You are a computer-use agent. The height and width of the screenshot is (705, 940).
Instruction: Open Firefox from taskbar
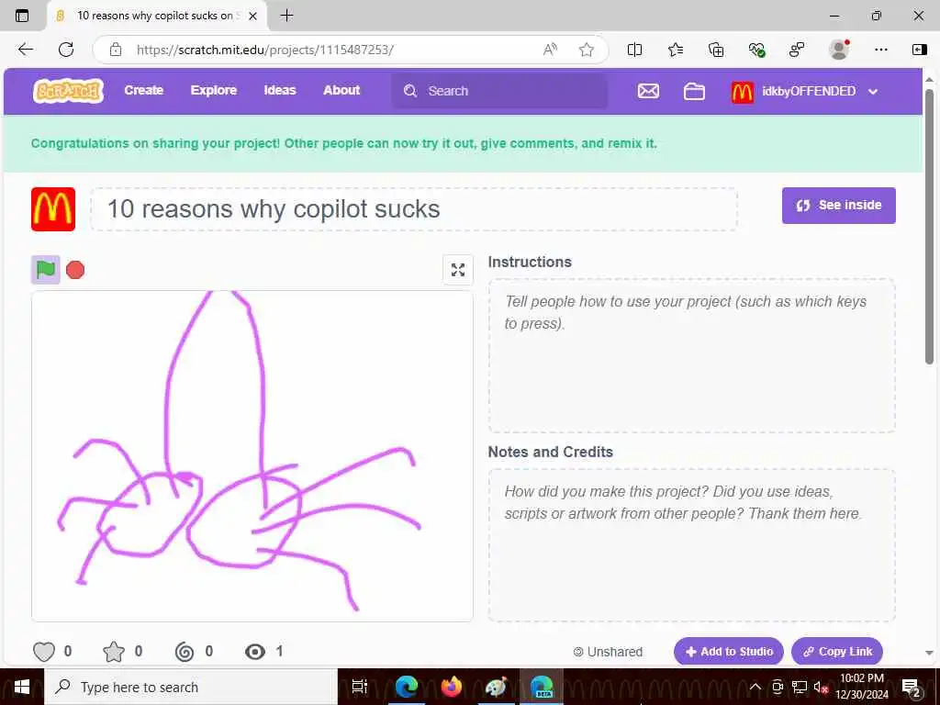pyautogui.click(x=452, y=687)
